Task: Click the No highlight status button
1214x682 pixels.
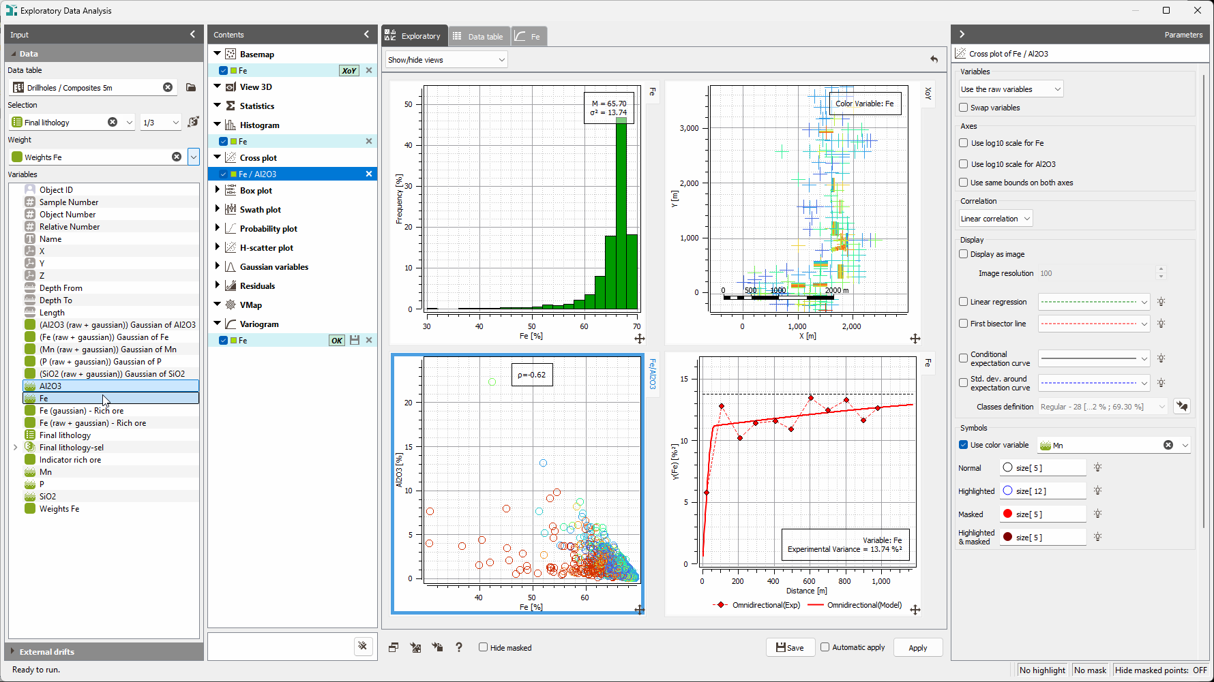Action: tap(1042, 670)
